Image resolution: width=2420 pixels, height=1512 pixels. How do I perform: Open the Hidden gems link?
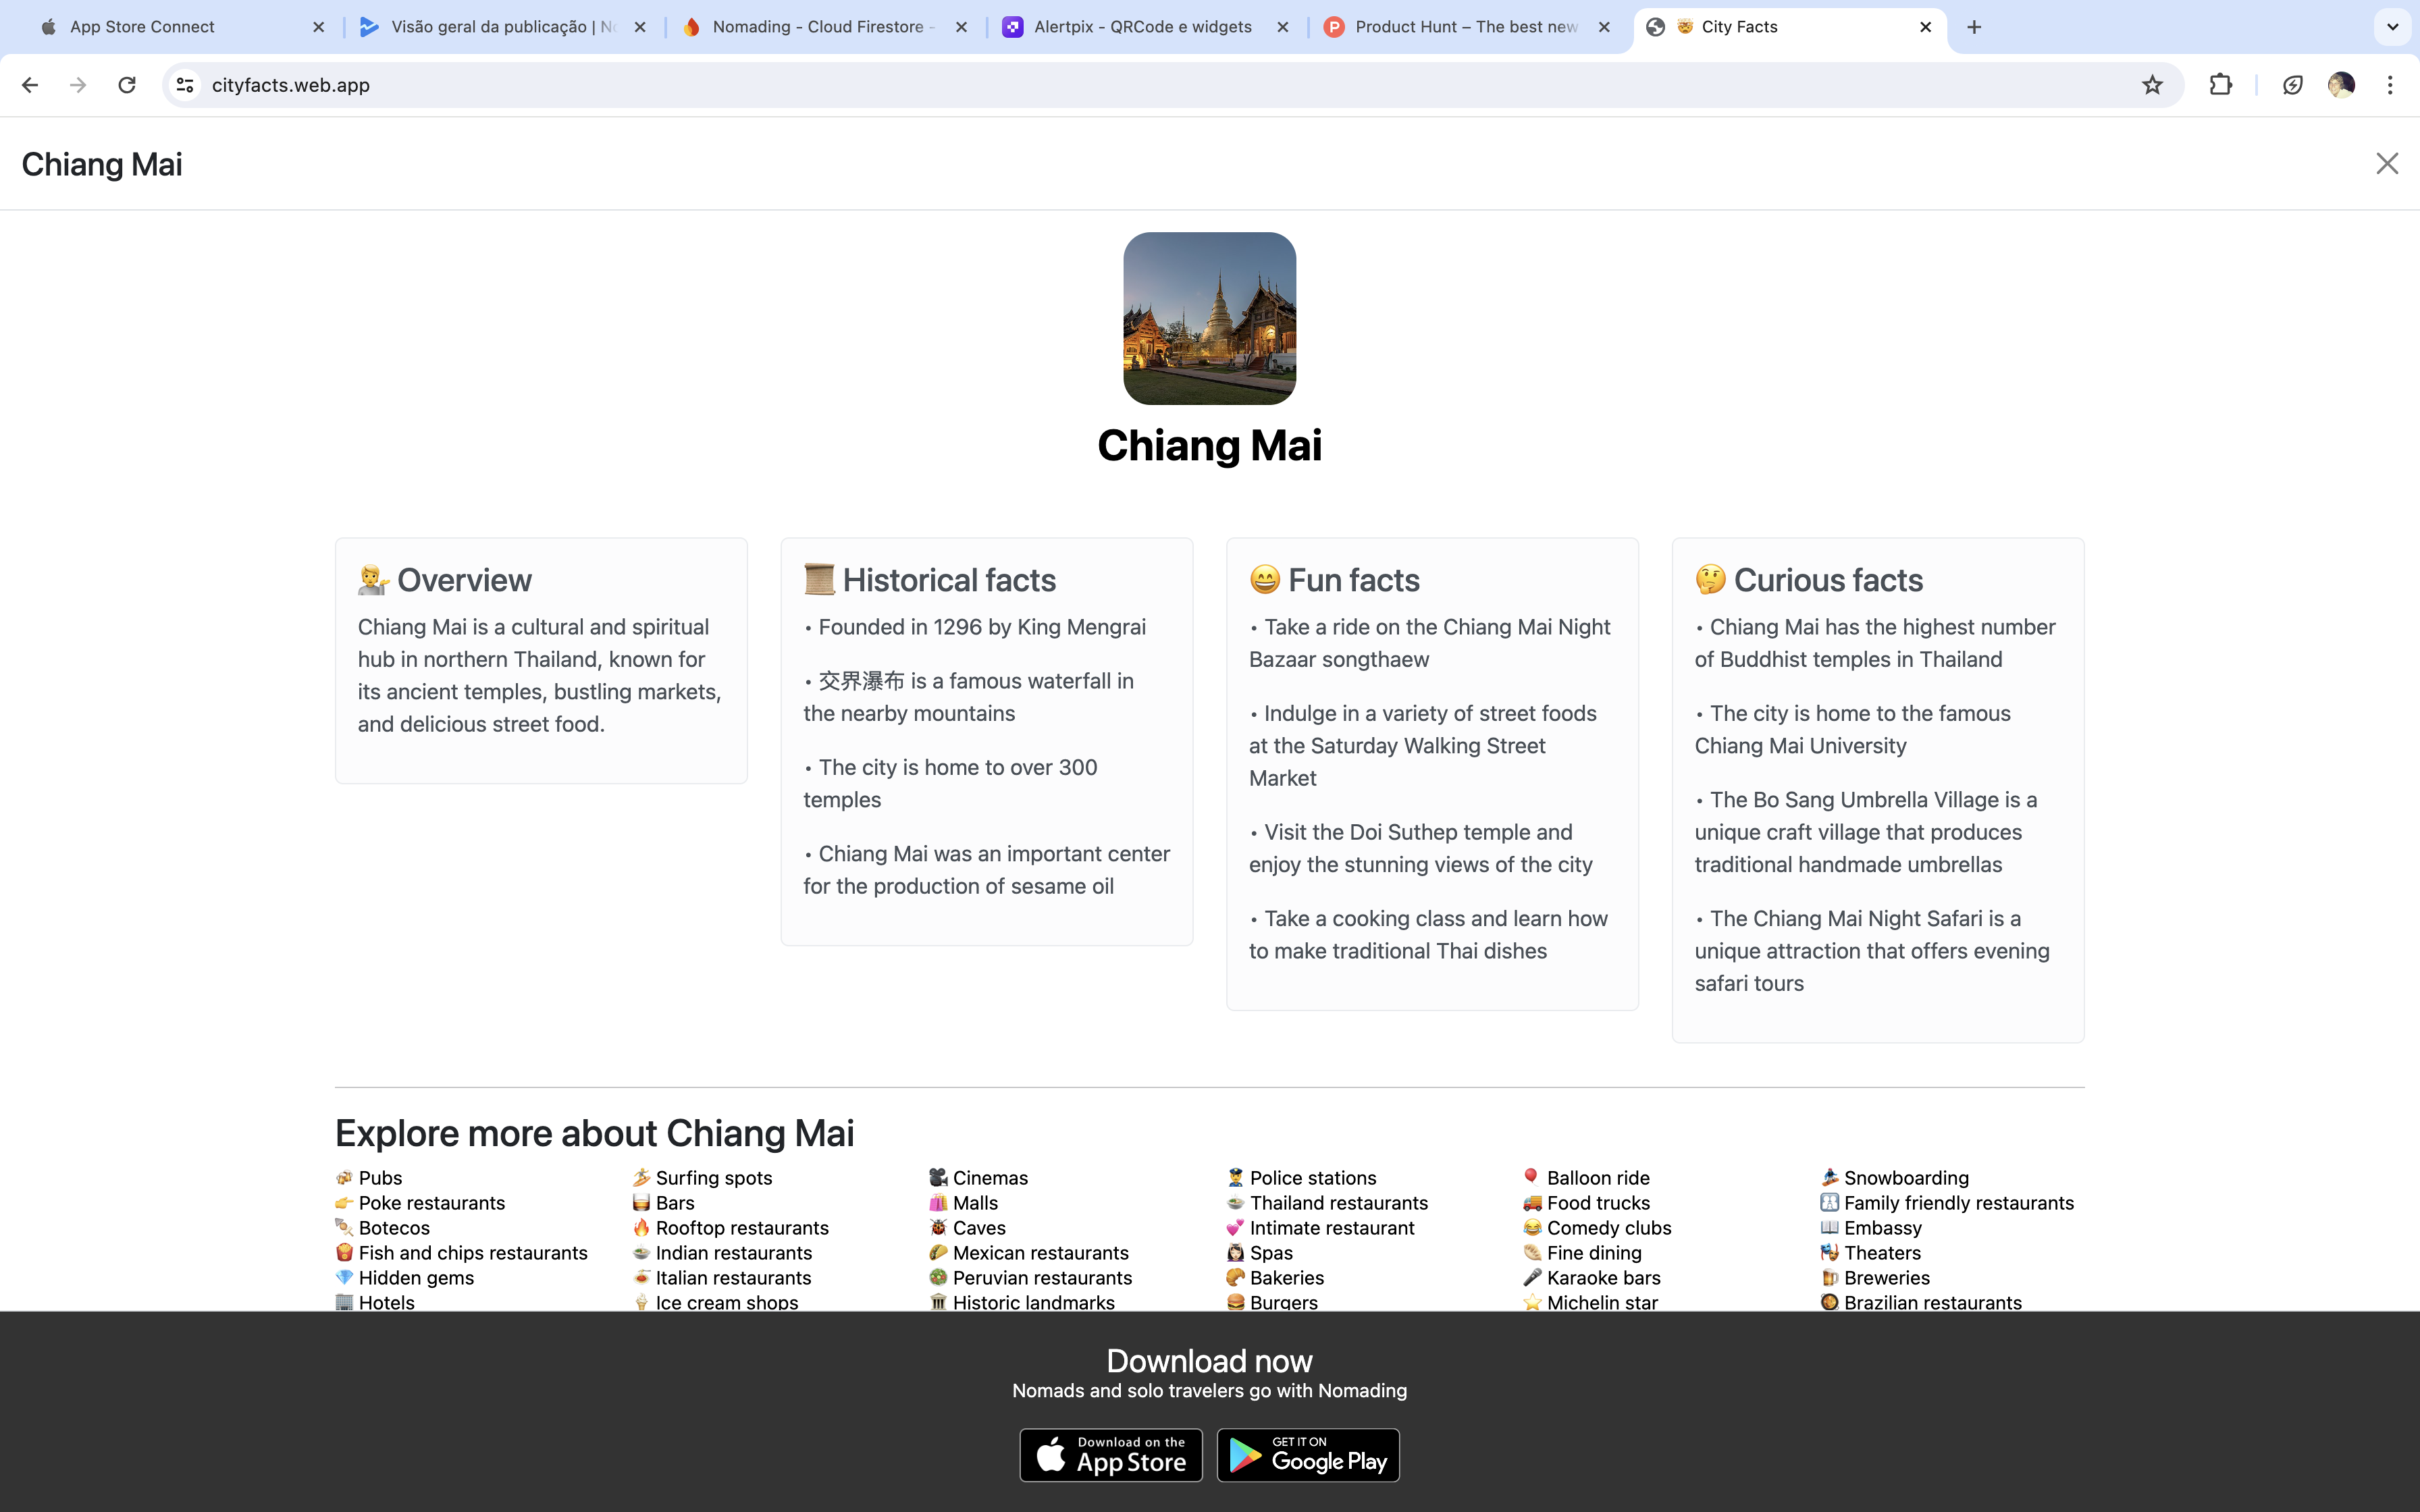point(416,1278)
